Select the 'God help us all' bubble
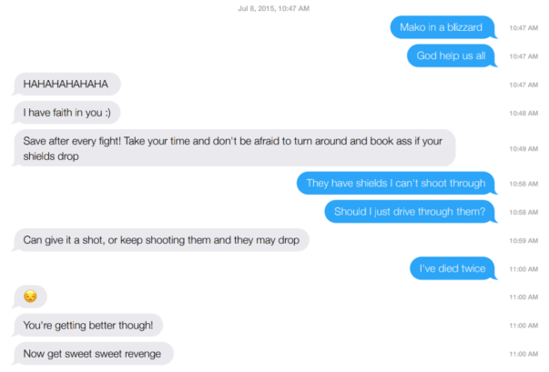The width and height of the screenshot is (549, 372). click(x=452, y=55)
